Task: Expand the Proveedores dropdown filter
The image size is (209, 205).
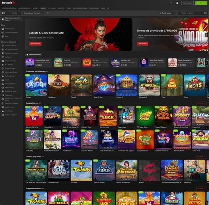Action: (x=34, y=13)
